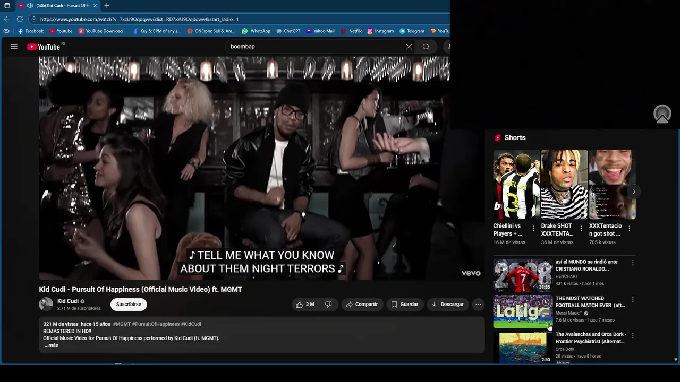Go back with browser back arrow
The image size is (680, 382).
7,19
